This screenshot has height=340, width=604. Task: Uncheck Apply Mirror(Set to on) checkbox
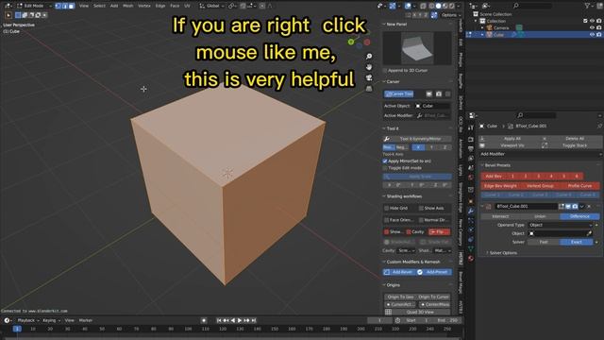(385, 161)
